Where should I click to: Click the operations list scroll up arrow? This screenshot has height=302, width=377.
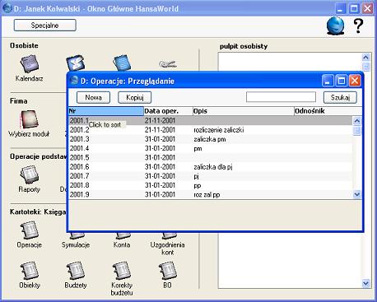coord(356,121)
